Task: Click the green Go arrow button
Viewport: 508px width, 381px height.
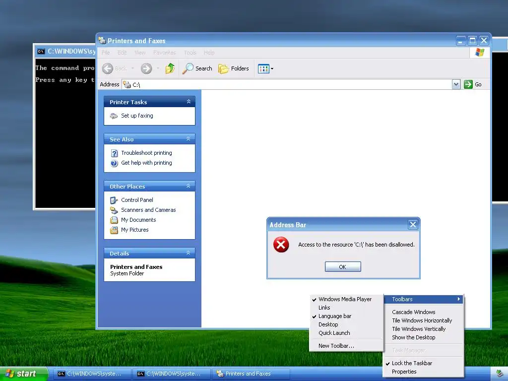Action: pos(468,84)
